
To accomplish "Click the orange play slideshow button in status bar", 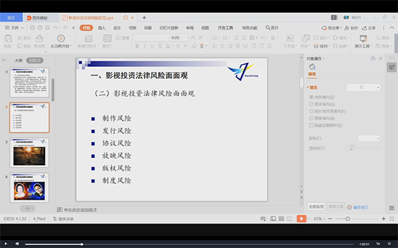I will tap(302, 219).
